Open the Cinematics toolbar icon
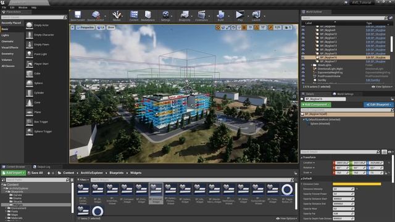The image size is (395, 222). click(x=202, y=14)
